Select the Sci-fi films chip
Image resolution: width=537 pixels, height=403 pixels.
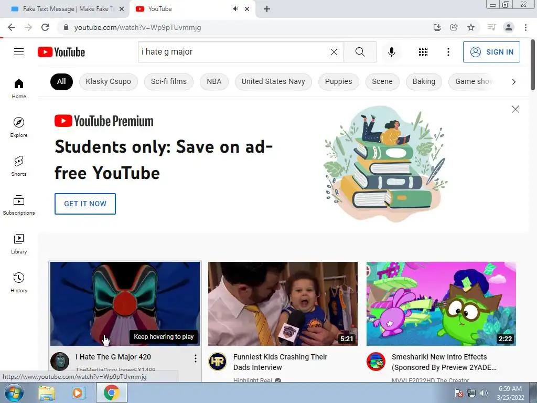168,81
